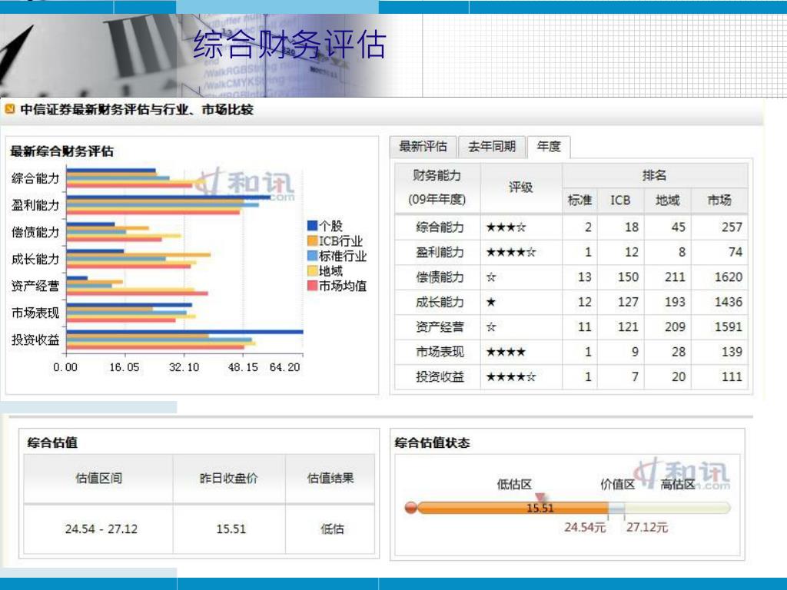
Task: Switch to the 最新评估 tab
Action: pyautogui.click(x=423, y=147)
